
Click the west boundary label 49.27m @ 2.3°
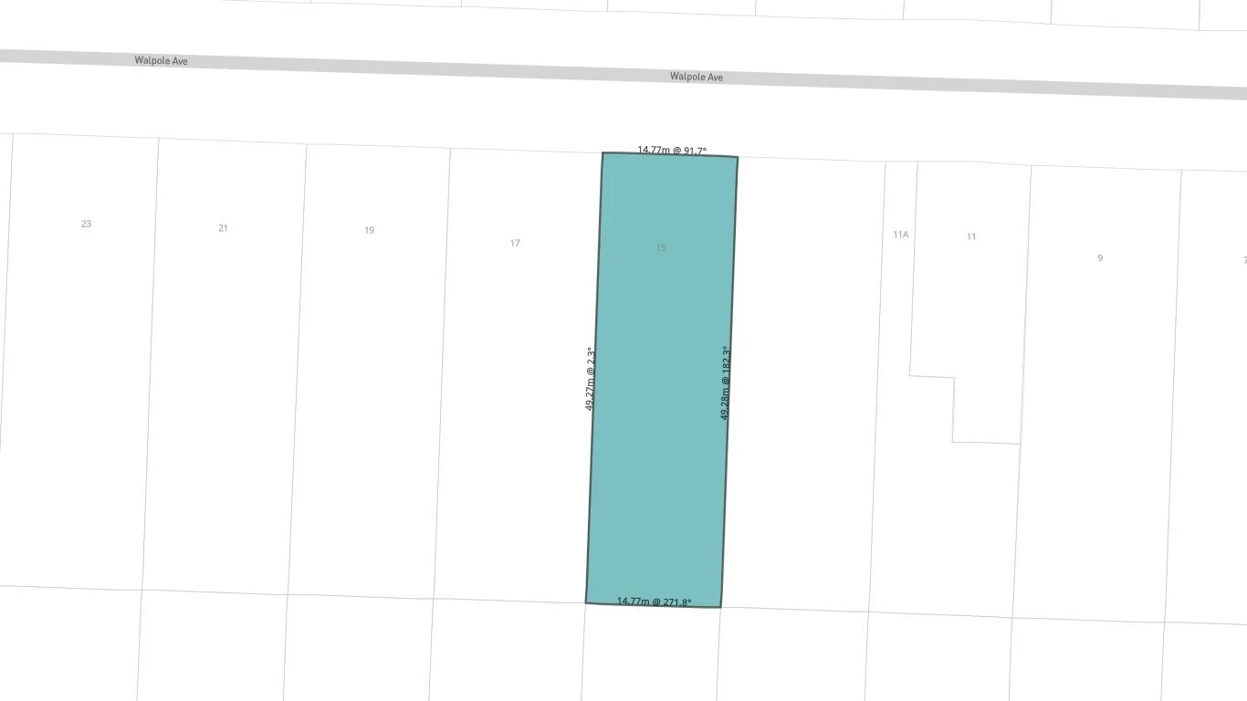tap(590, 379)
